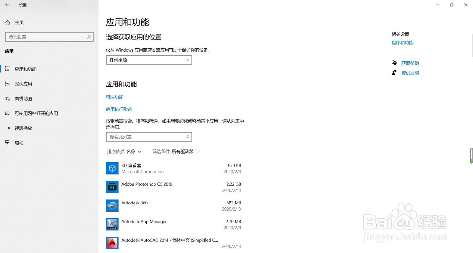Click the 视频播放 video icon

coord(7,128)
